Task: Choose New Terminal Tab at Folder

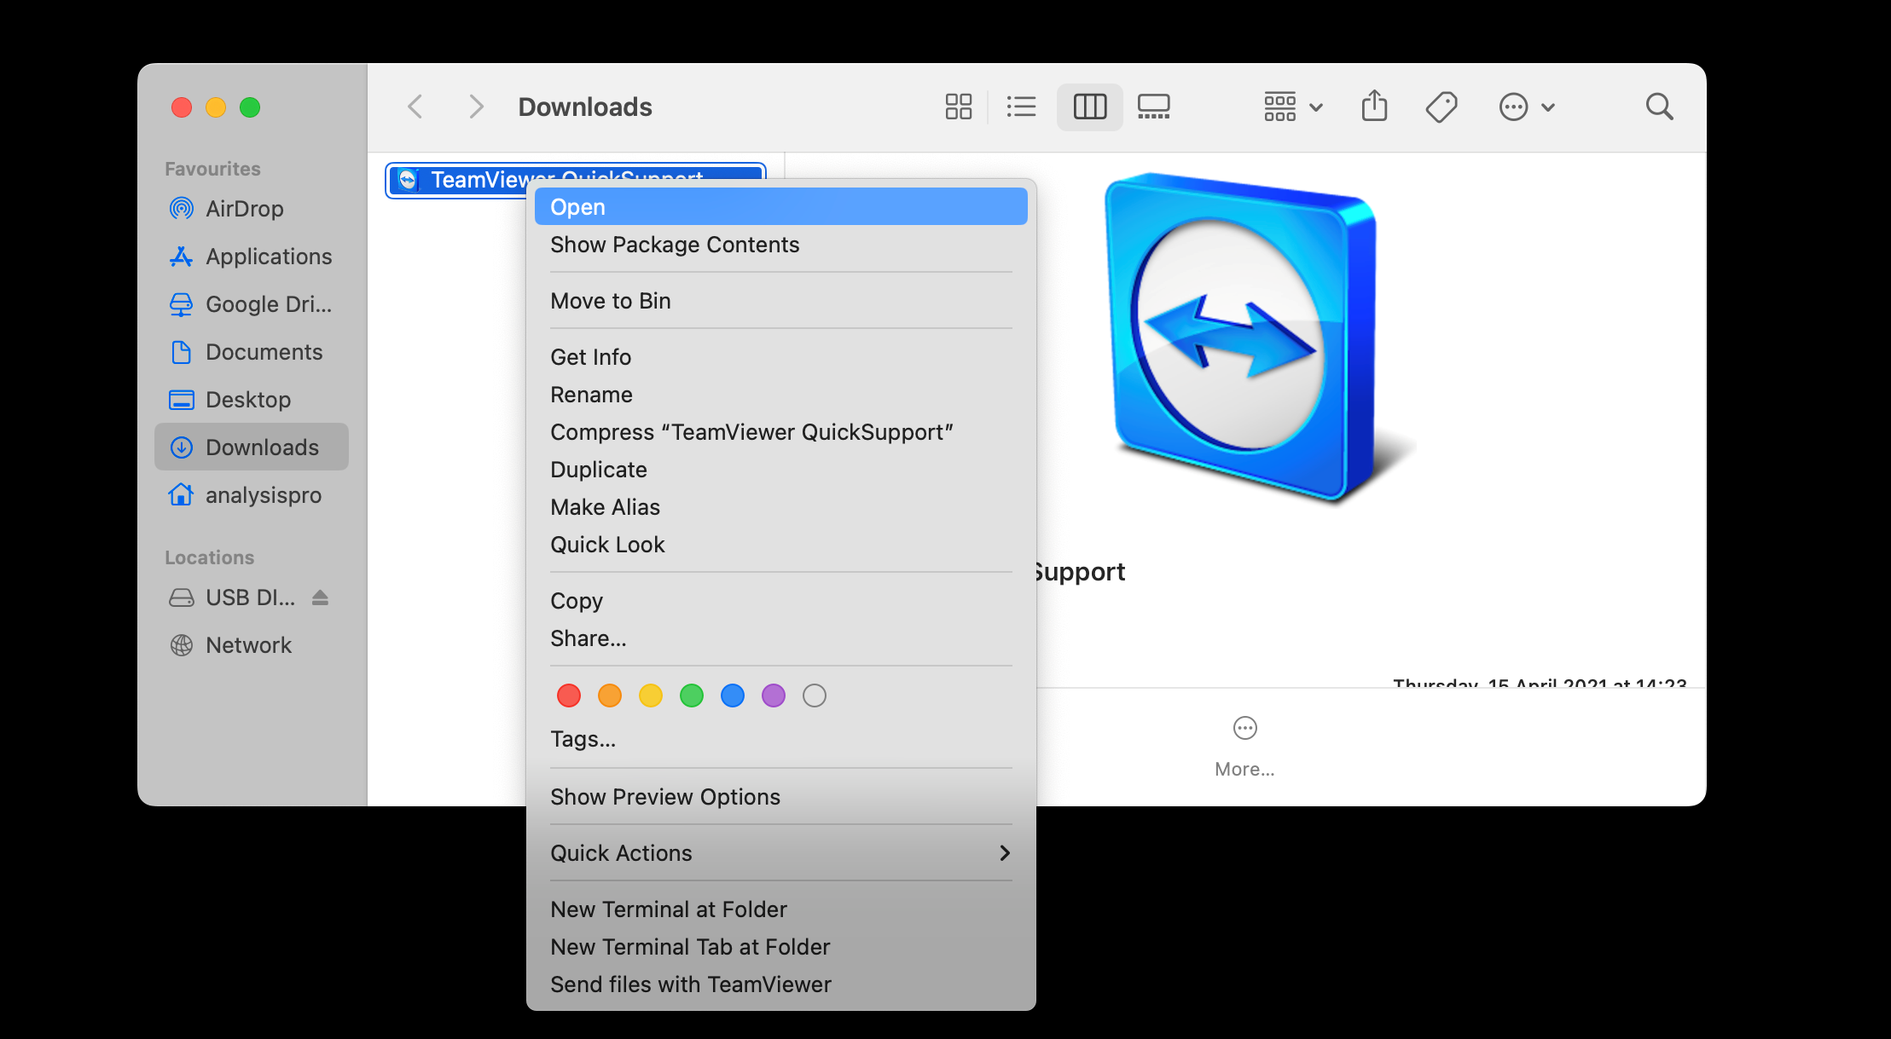Action: [780, 947]
